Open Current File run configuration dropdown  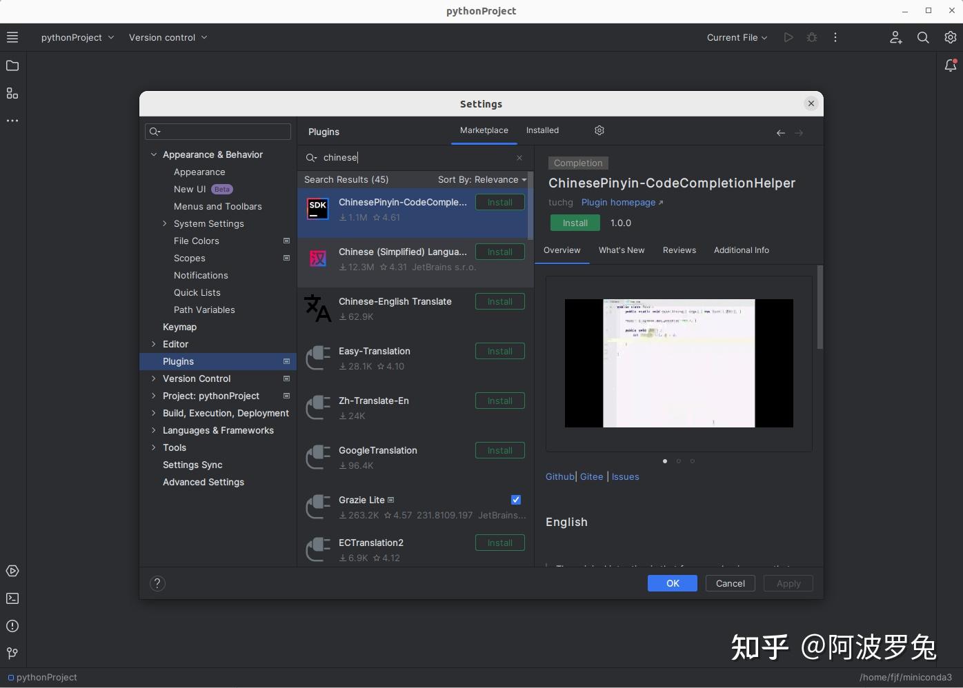point(737,37)
